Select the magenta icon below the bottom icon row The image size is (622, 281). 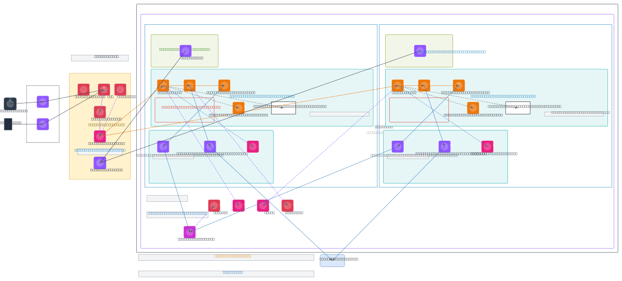tap(190, 232)
